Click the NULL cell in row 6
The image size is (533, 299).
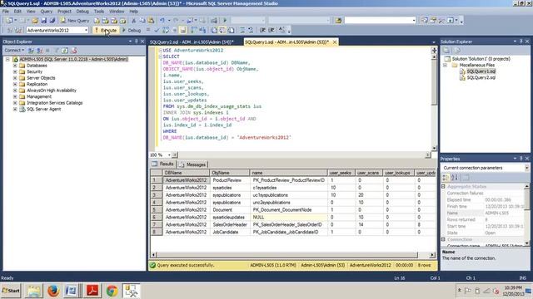tap(289, 218)
